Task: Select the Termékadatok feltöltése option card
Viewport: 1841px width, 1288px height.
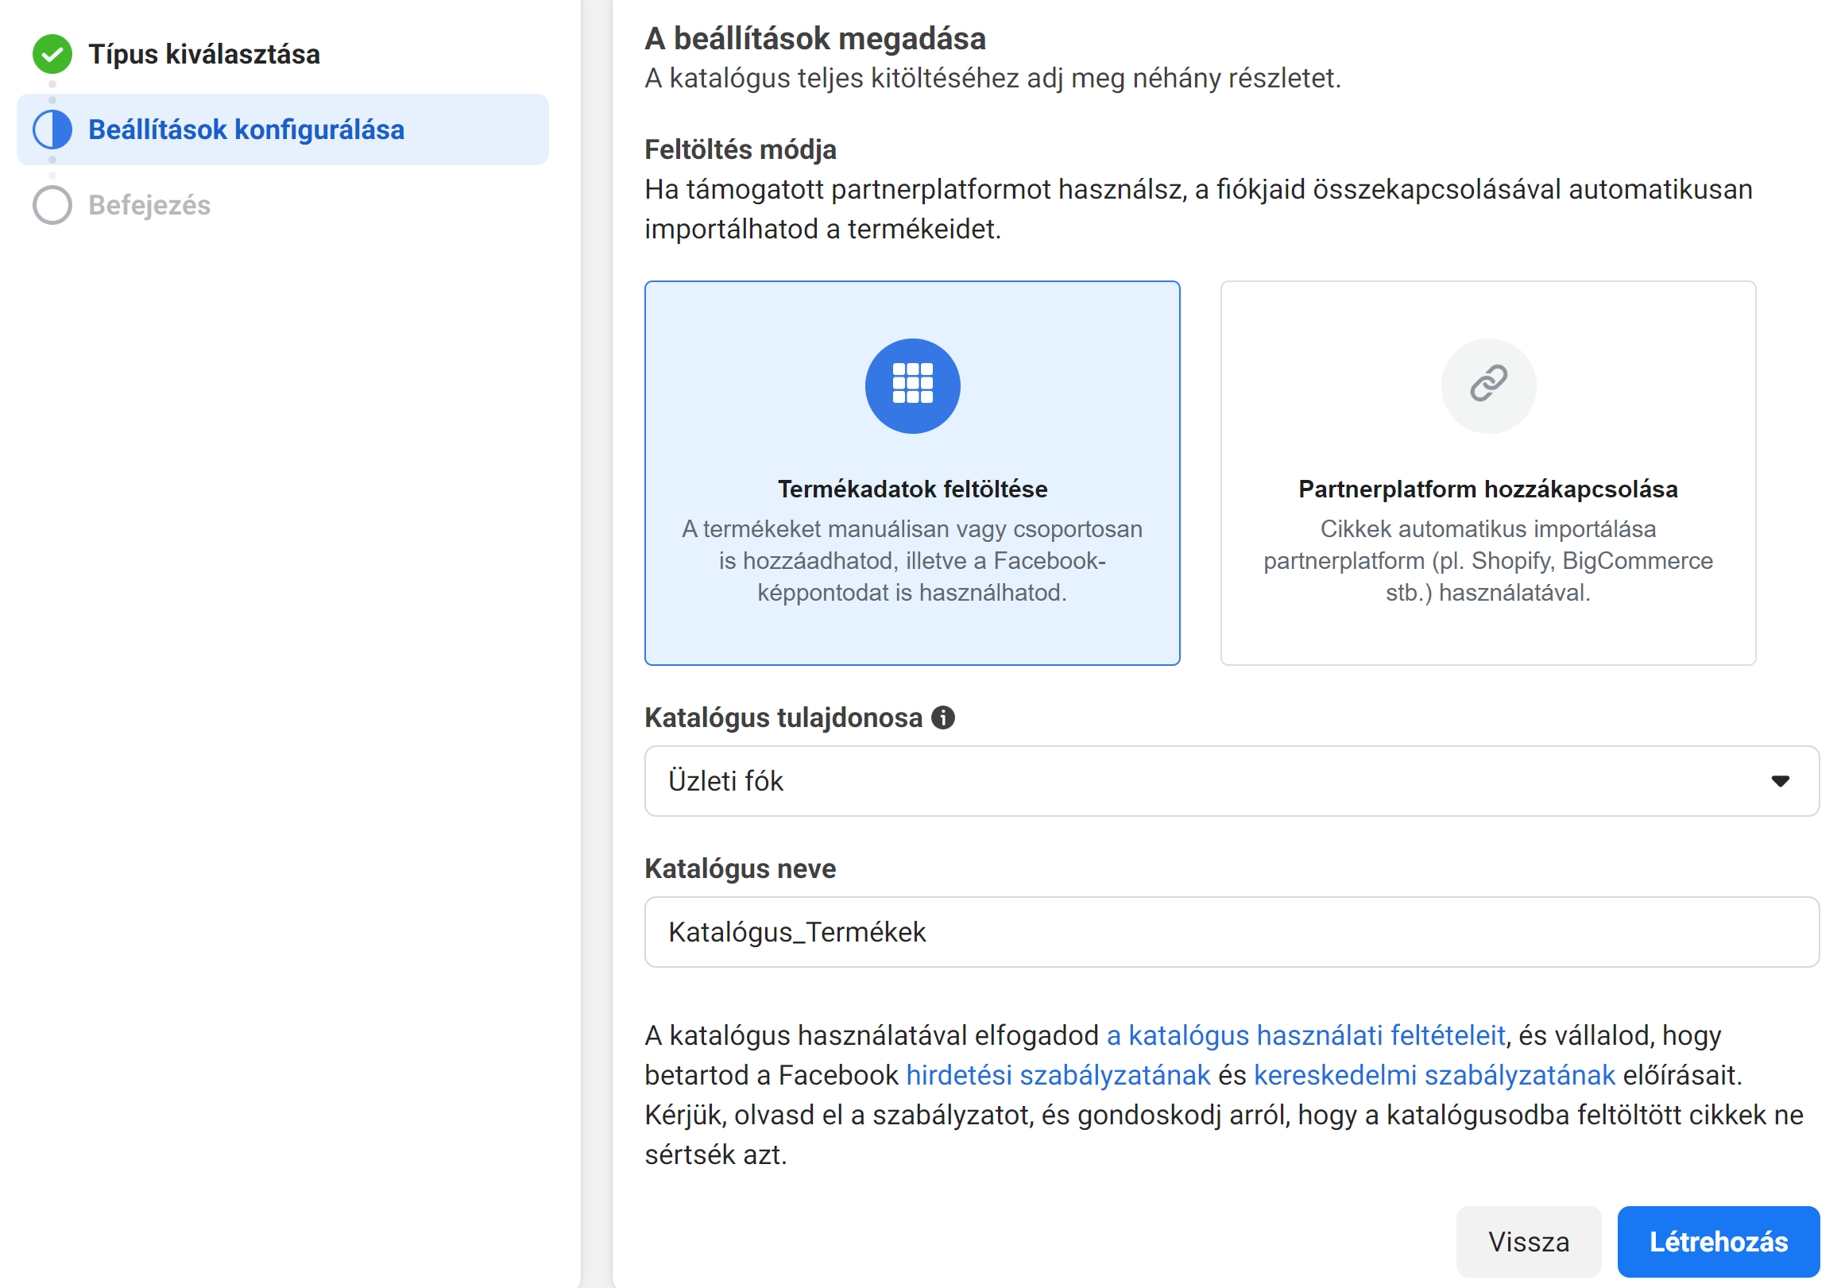Action: pos(912,474)
